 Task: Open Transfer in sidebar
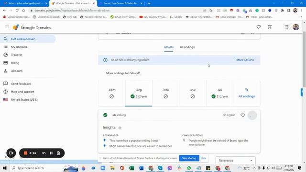(17, 55)
